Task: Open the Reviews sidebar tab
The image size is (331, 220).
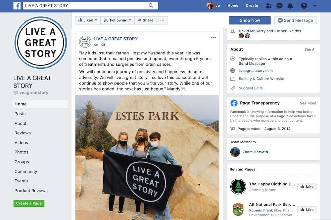Action: [23, 133]
